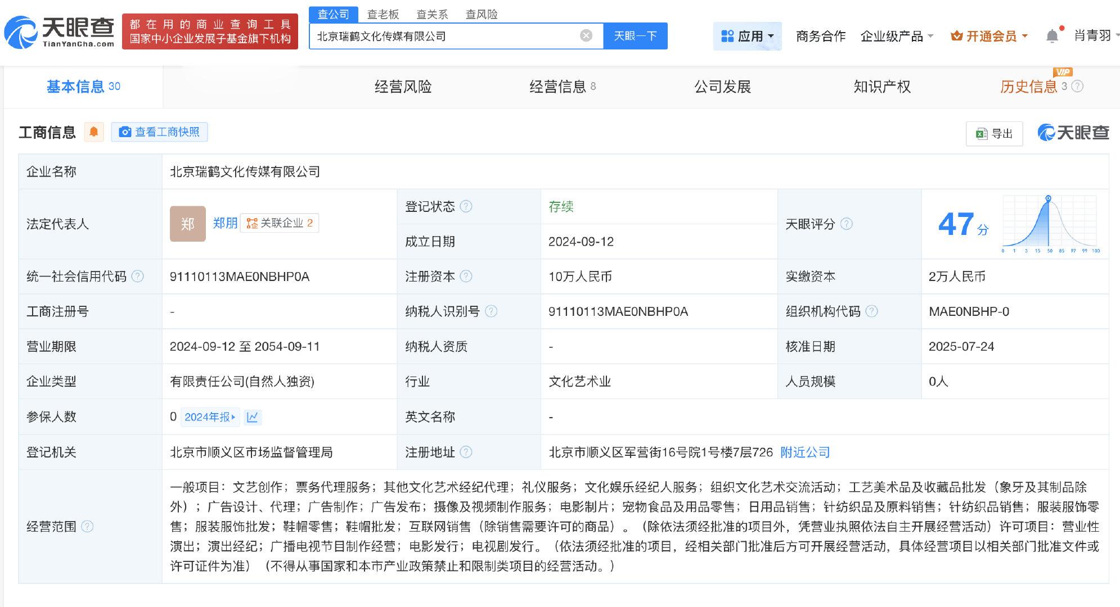Click the 天眼一下 search button
This screenshot has width=1120, height=607.
click(635, 36)
